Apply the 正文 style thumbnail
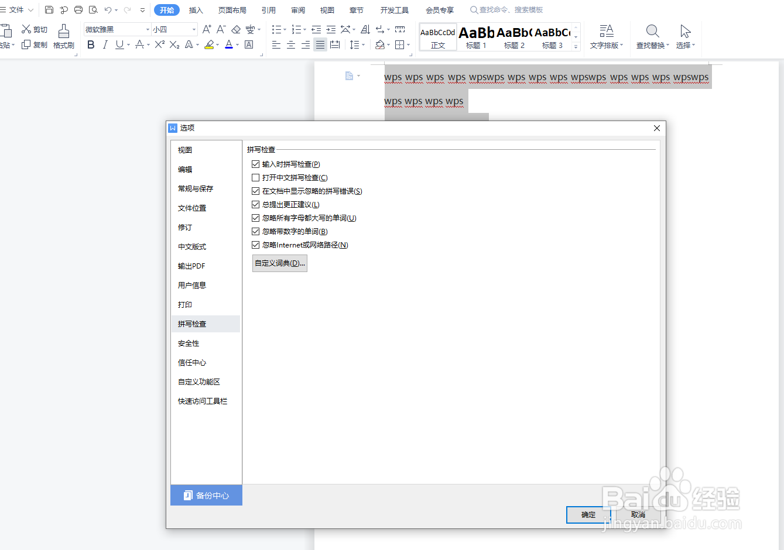 pyautogui.click(x=438, y=37)
